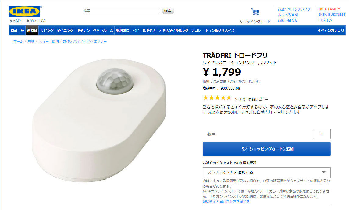This screenshot has height=210, width=349.
Task: Open スマート照明 breadcrumb link
Action: click(x=49, y=41)
